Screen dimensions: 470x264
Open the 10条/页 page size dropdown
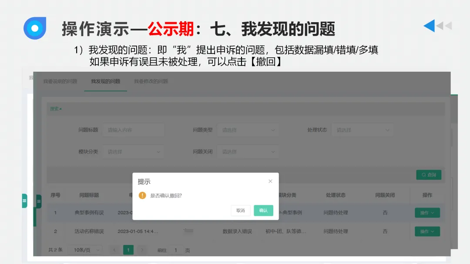click(x=84, y=250)
